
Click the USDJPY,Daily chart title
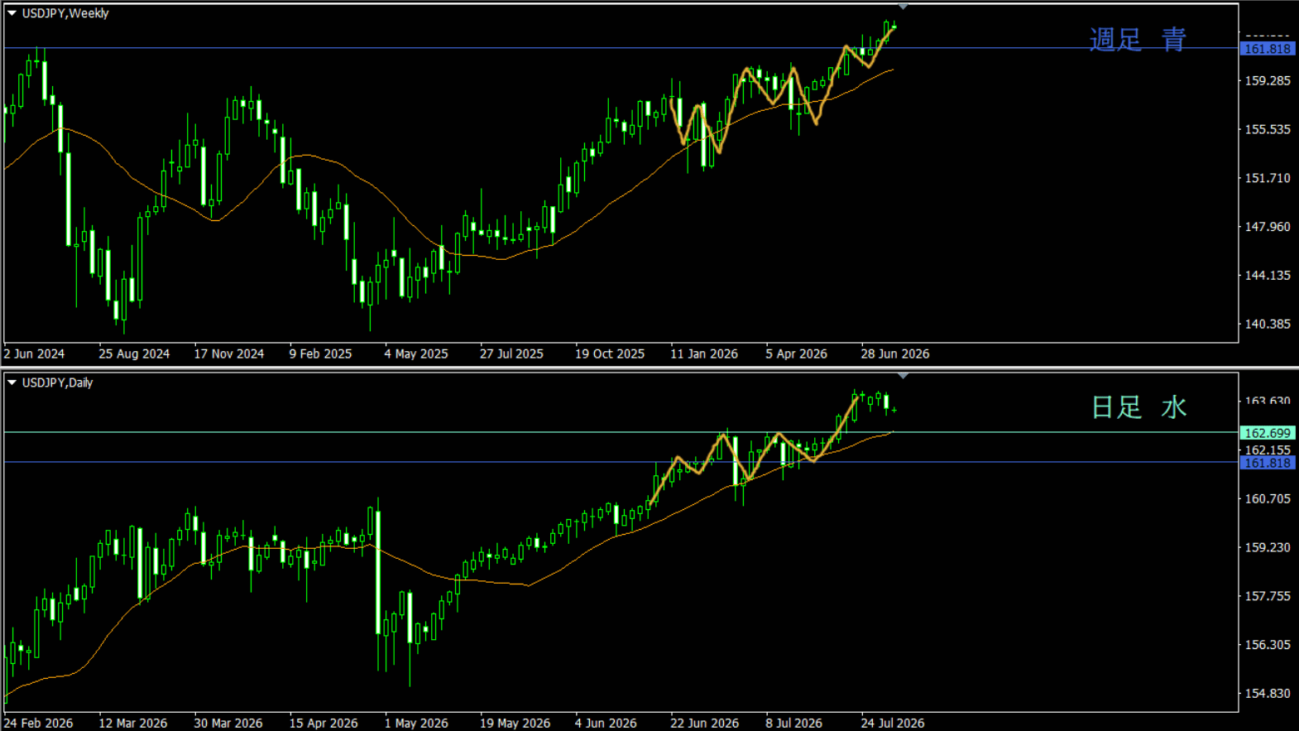point(58,382)
